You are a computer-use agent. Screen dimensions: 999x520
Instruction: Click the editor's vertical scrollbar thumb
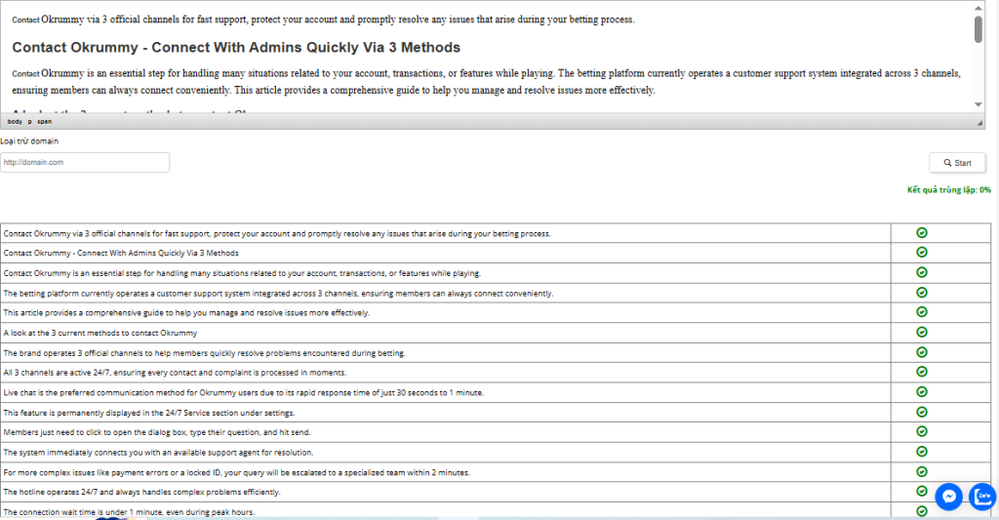tap(978, 29)
